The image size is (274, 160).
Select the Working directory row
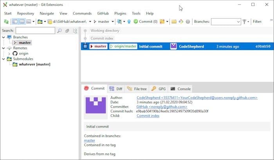tap(177, 31)
